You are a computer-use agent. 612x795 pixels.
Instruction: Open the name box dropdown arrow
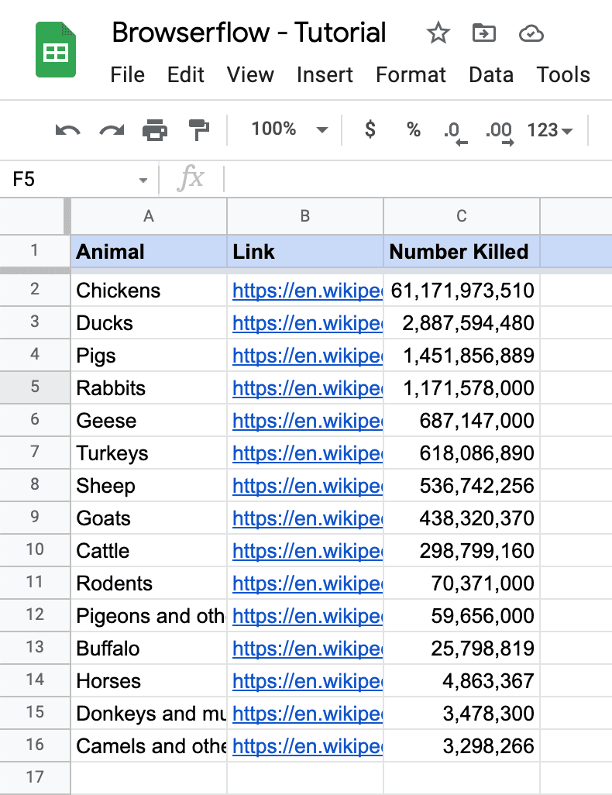[143, 181]
